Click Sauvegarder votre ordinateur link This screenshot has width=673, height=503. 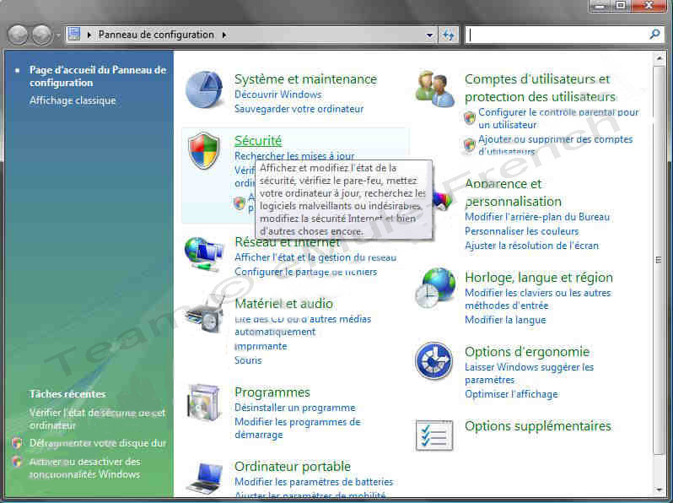click(299, 109)
